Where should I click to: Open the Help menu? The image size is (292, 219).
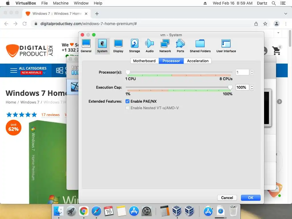pos(98,3)
